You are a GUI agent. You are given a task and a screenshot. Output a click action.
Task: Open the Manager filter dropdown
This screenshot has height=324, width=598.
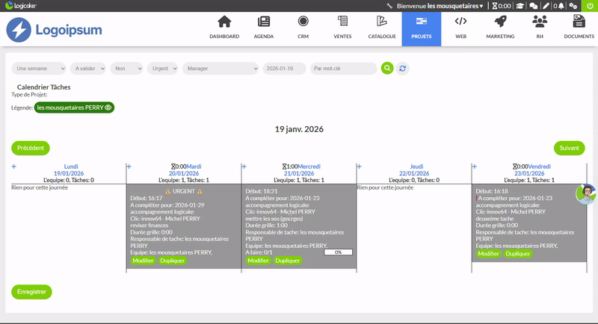point(221,68)
